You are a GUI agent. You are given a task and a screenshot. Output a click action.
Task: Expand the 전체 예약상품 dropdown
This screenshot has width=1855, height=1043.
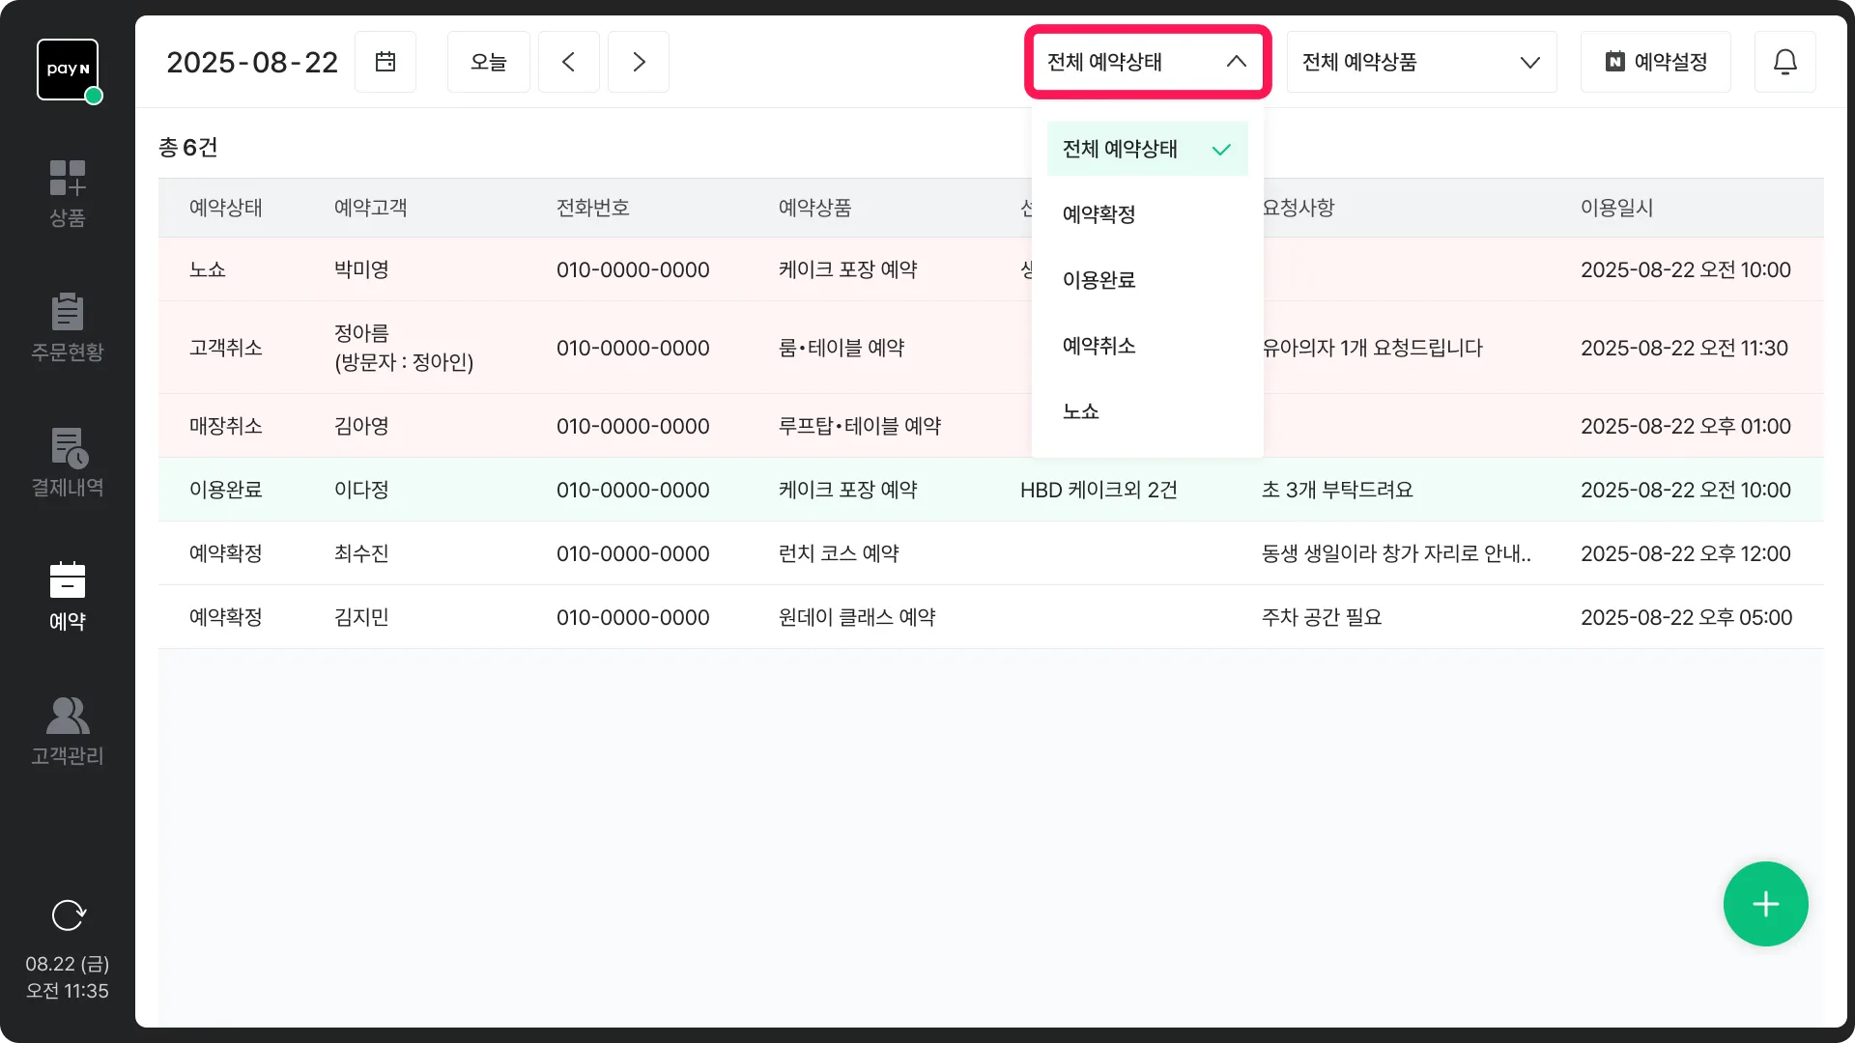[x=1421, y=62]
